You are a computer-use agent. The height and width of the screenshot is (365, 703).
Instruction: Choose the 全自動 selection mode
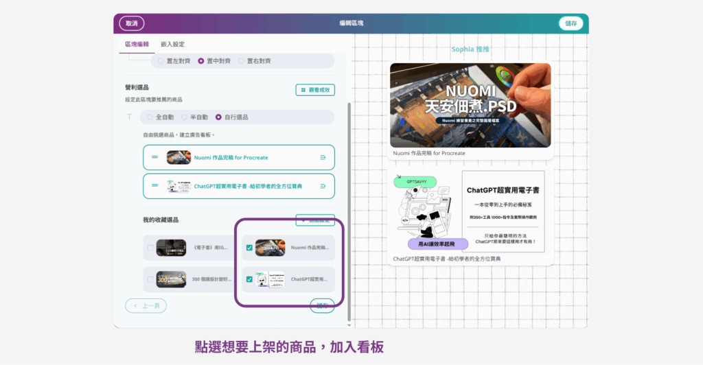click(150, 117)
